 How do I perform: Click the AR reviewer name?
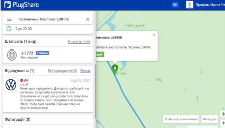(x=26, y=80)
